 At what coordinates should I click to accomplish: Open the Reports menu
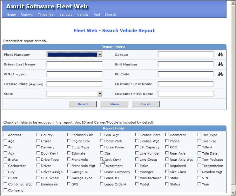(27, 15)
